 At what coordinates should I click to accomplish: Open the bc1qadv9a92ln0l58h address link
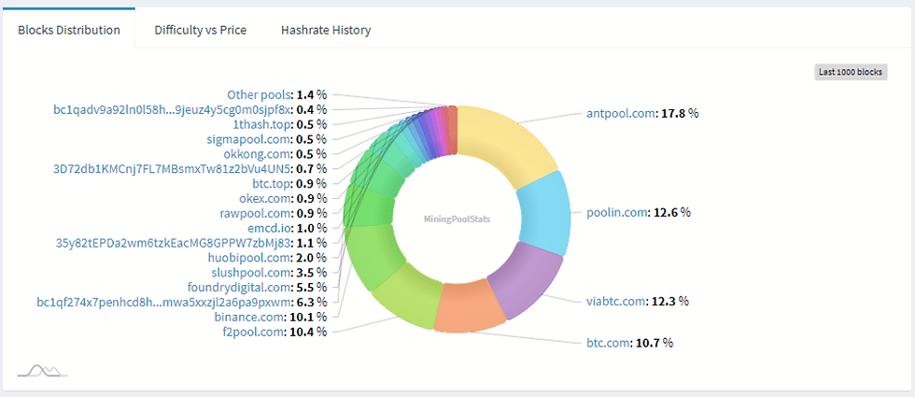point(171,109)
